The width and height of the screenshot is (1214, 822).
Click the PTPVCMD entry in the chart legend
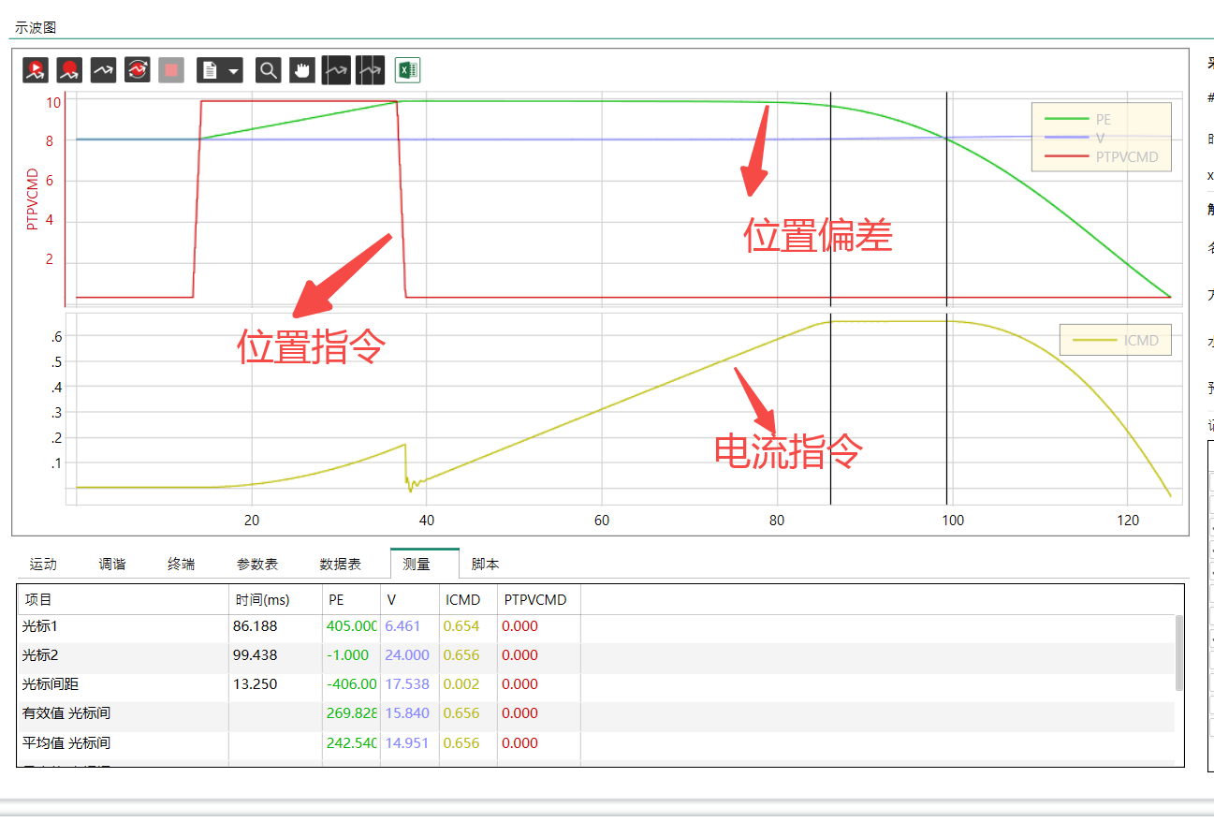click(x=1101, y=156)
